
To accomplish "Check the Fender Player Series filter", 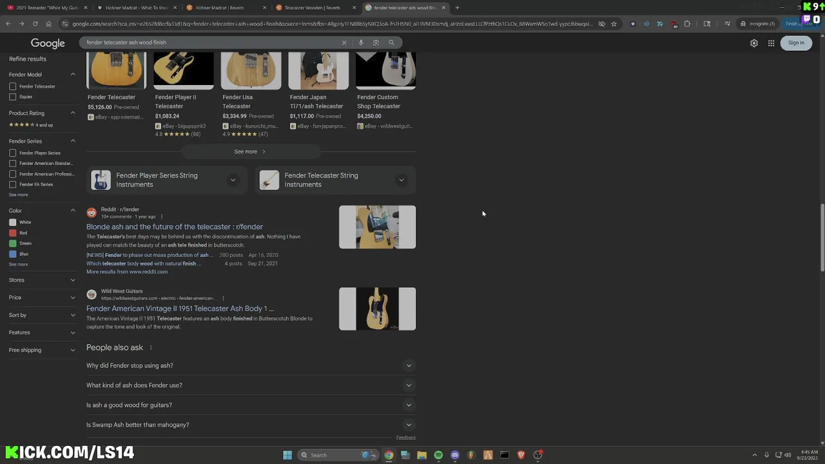I will (x=12, y=153).
